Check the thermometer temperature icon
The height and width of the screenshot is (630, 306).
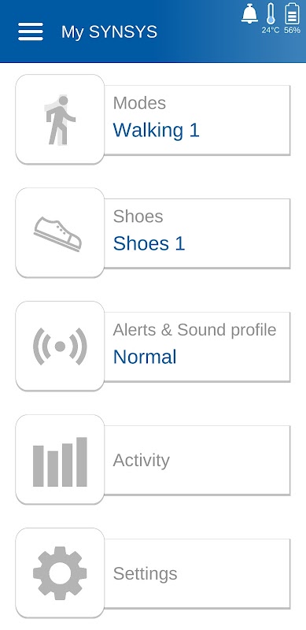pos(271,13)
